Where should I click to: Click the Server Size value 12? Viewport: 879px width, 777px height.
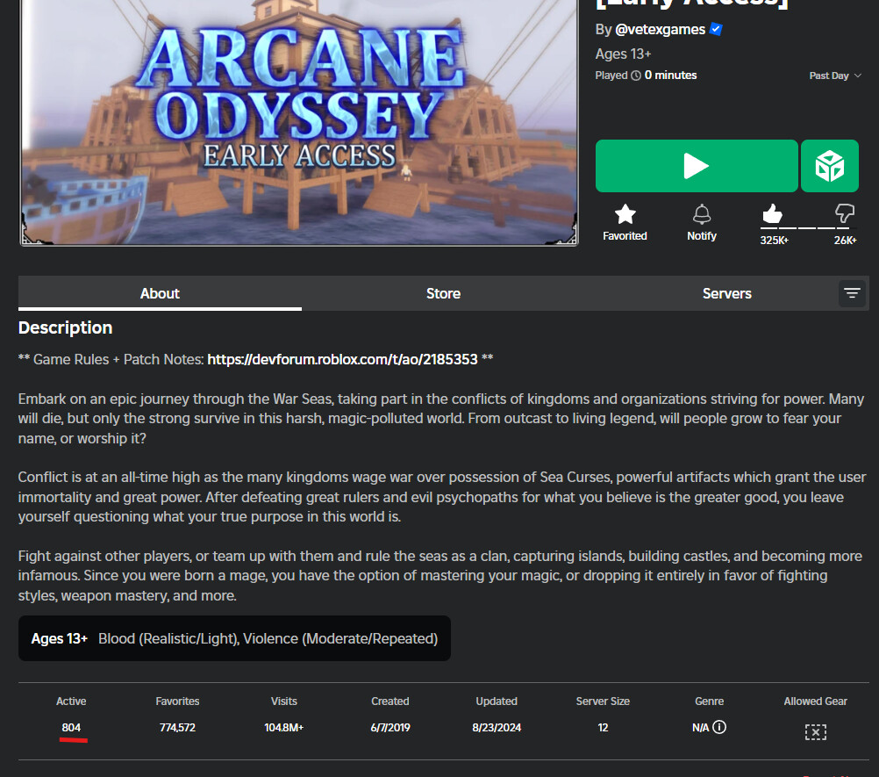(x=603, y=728)
